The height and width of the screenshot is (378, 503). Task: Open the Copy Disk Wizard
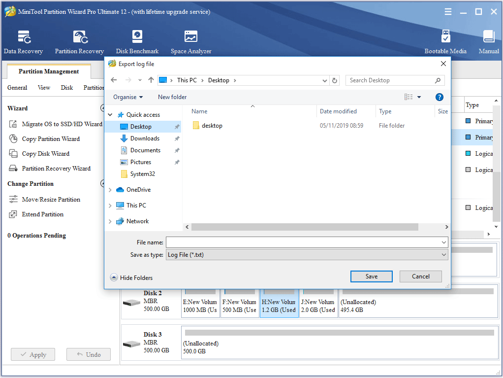pos(46,153)
